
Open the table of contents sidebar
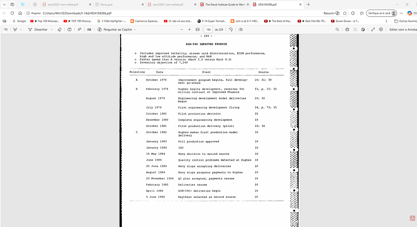[x=5, y=30]
